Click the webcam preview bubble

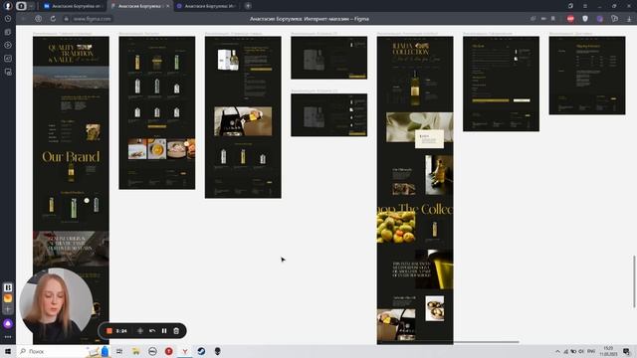56,305
